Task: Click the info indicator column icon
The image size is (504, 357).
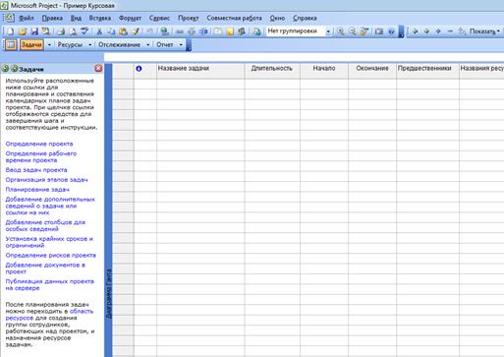Action: coord(139,69)
